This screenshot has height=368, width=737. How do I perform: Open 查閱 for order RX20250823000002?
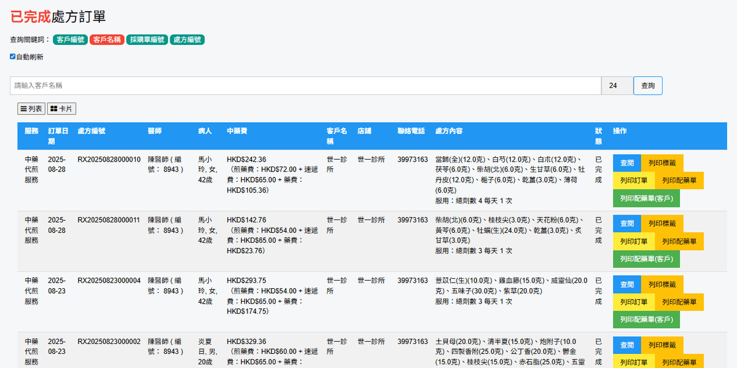[626, 345]
